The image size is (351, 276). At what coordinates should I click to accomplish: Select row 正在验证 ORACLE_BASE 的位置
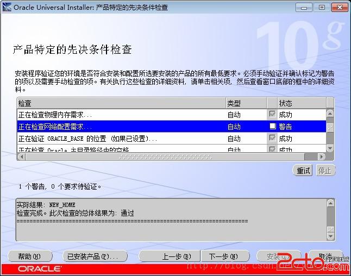(x=172, y=139)
